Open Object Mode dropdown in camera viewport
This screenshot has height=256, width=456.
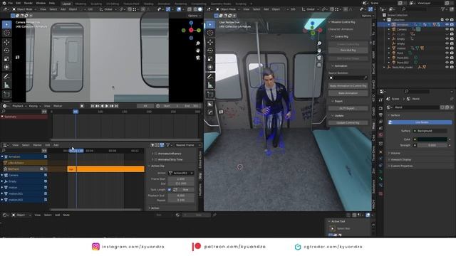[x=24, y=9]
